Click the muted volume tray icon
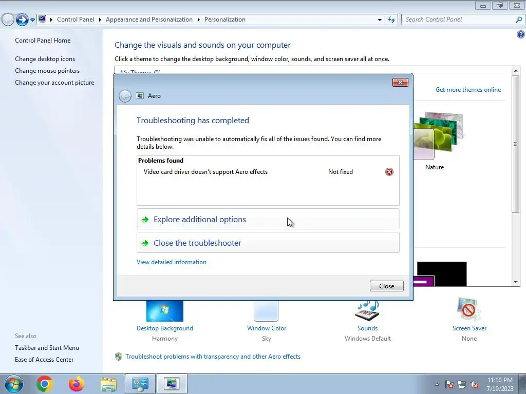This screenshot has height=394, width=526. [474, 384]
